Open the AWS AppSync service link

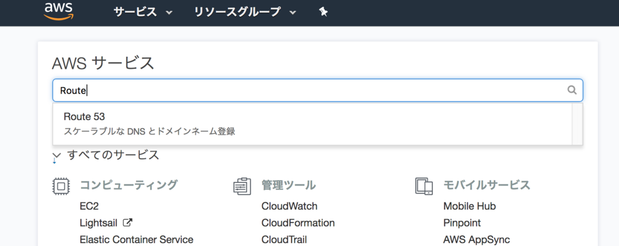[x=476, y=240]
